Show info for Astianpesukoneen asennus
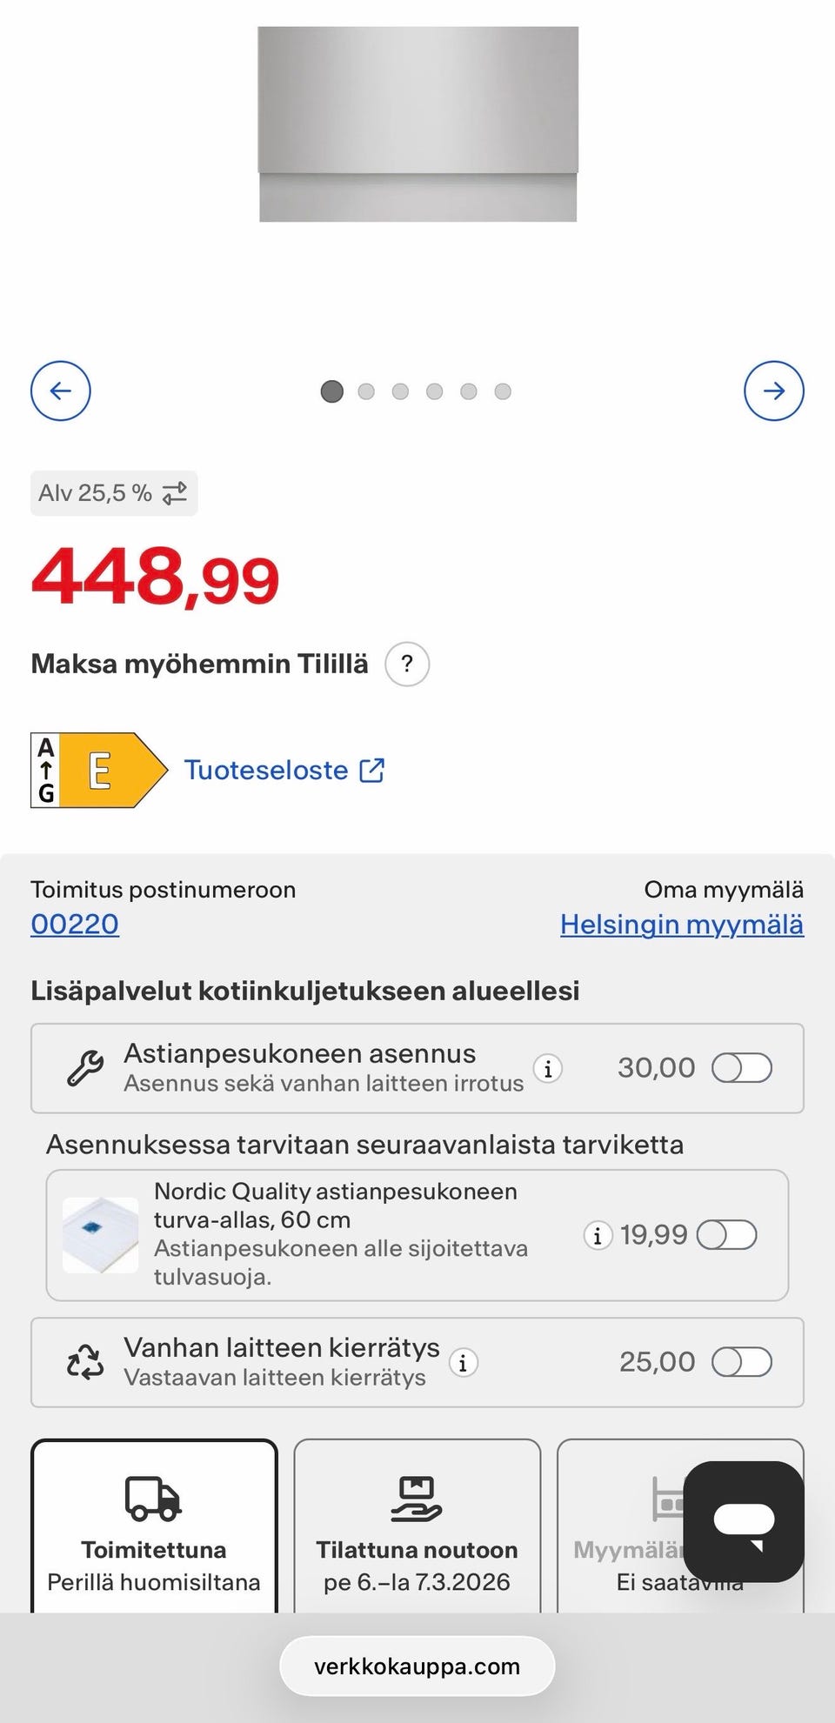The height and width of the screenshot is (1723, 835). [548, 1068]
